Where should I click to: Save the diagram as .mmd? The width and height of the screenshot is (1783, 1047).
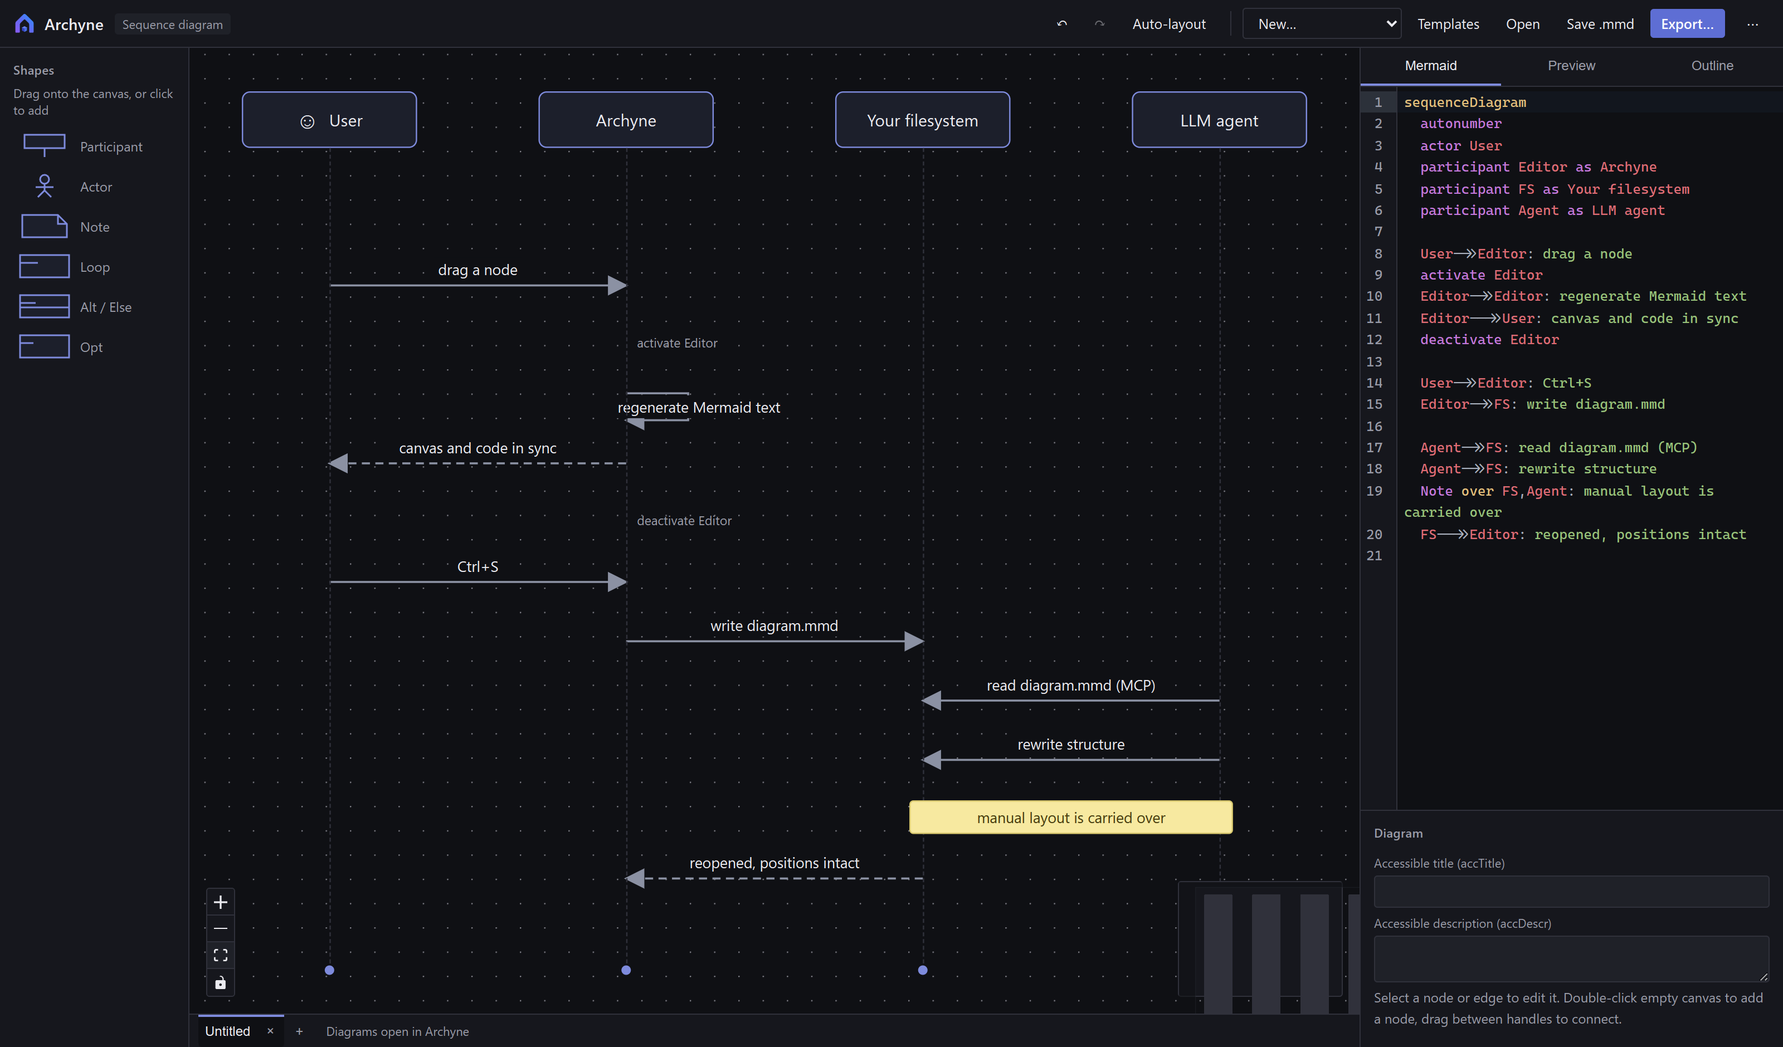click(1600, 24)
